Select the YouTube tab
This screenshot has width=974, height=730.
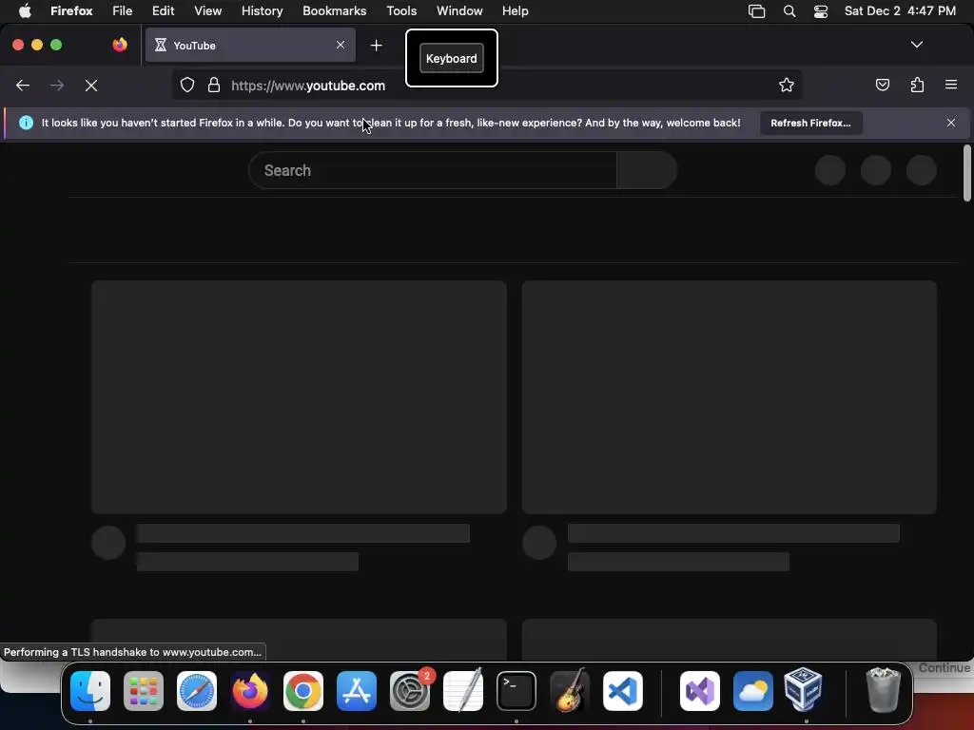(x=250, y=45)
